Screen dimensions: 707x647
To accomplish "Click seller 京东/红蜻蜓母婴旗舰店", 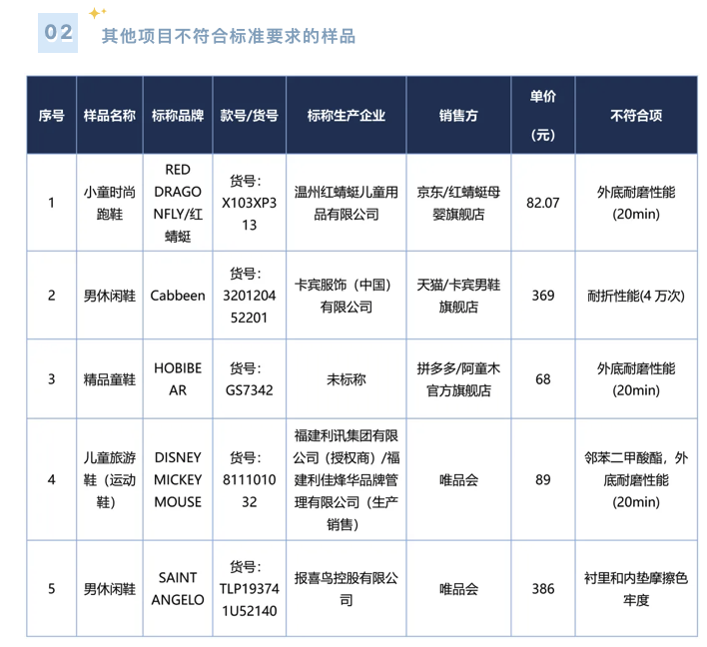I will [458, 203].
